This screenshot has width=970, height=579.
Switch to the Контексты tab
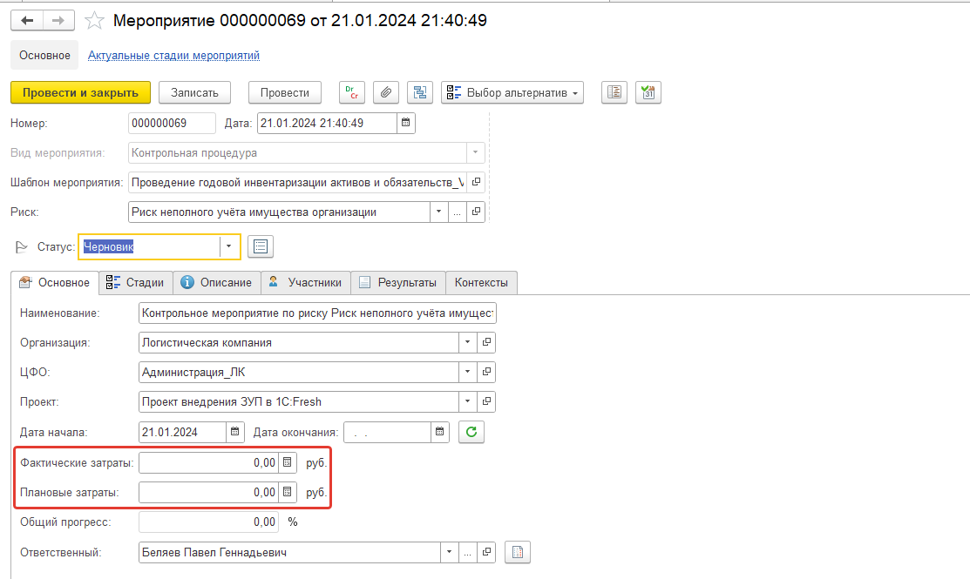(481, 282)
